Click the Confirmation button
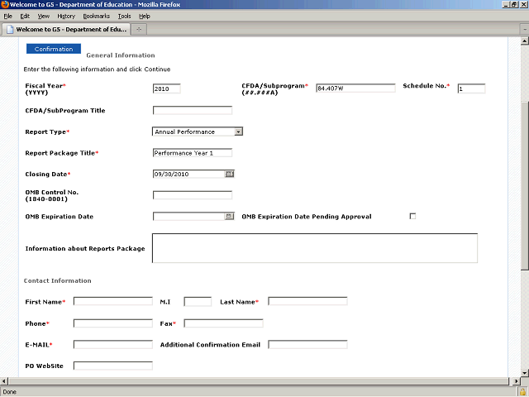529x397 pixels. [54, 49]
